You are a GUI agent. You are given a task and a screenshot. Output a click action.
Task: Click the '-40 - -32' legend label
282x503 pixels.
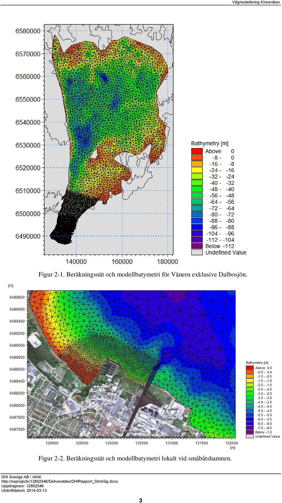[x=222, y=183]
